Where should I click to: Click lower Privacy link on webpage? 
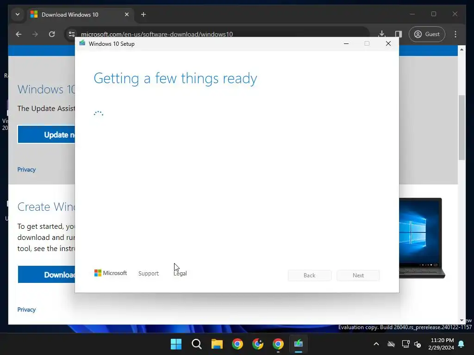pyautogui.click(x=26, y=309)
